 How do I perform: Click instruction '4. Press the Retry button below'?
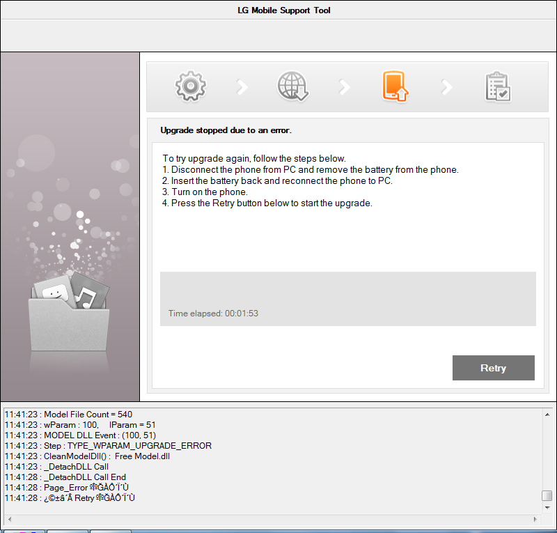pos(267,203)
